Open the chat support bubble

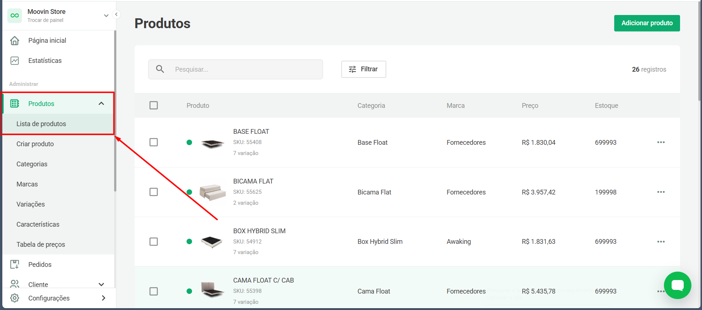tap(677, 285)
